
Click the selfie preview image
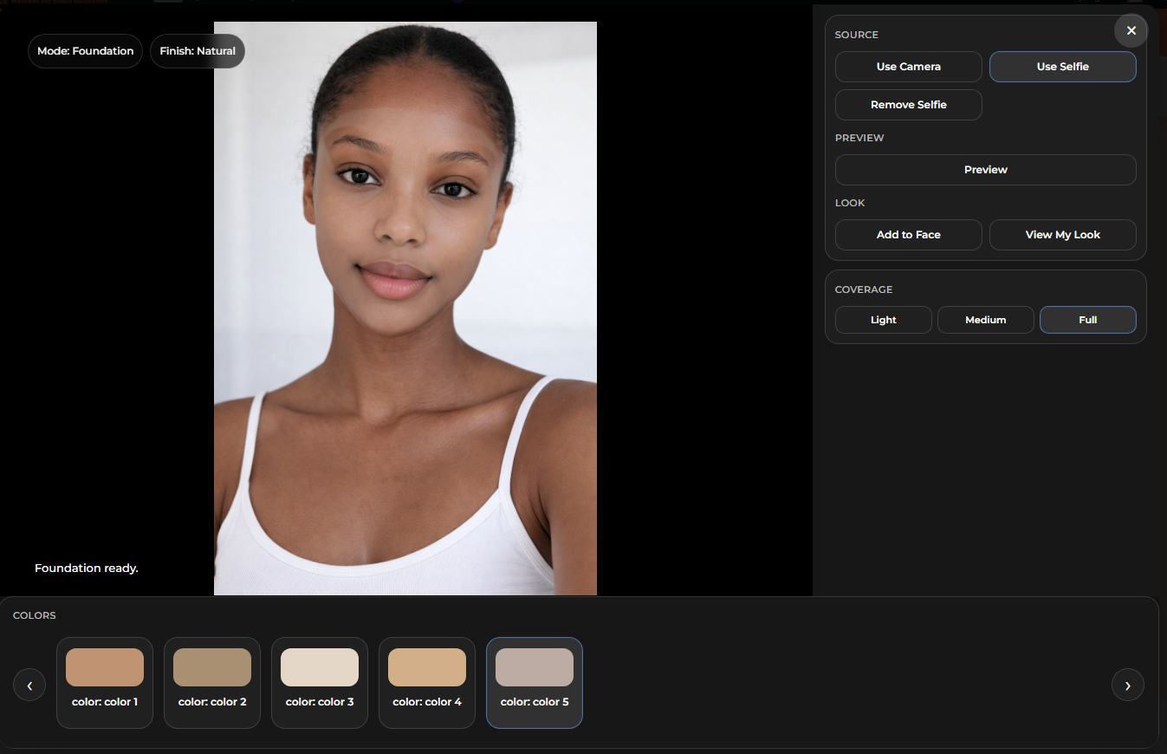405,309
